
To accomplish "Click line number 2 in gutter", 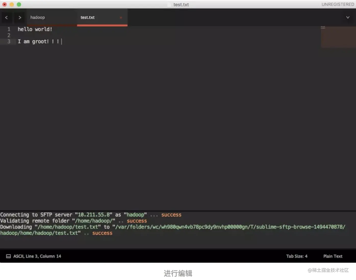I will (9, 35).
